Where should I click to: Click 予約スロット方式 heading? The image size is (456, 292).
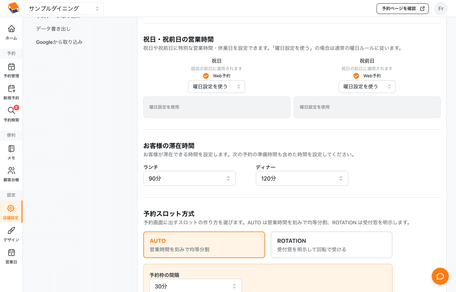tap(169, 214)
